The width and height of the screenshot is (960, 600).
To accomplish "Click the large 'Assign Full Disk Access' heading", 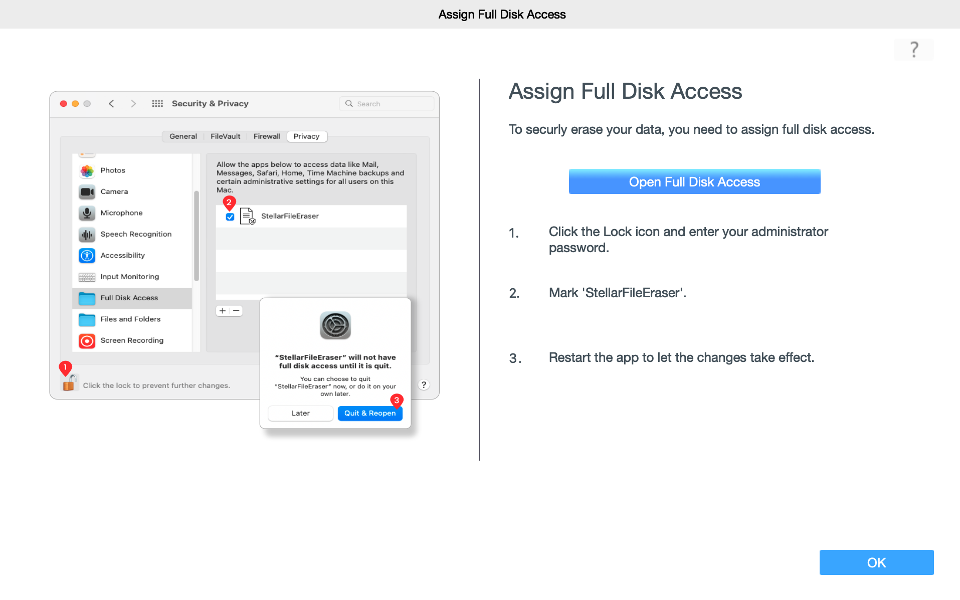I will (x=625, y=91).
